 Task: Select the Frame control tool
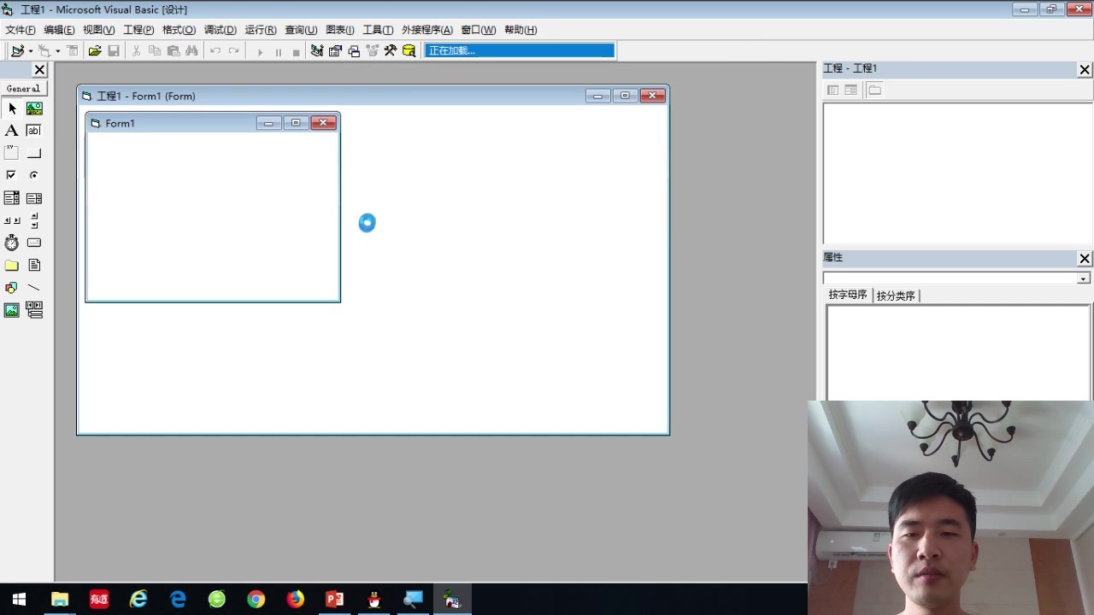[x=12, y=153]
